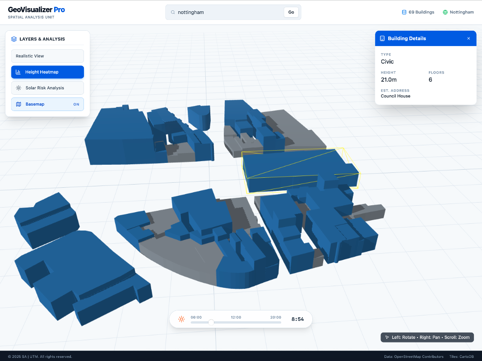Screen dimensions: 482x361
Task: Switch to Realistic View mode
Action: (x=47, y=56)
